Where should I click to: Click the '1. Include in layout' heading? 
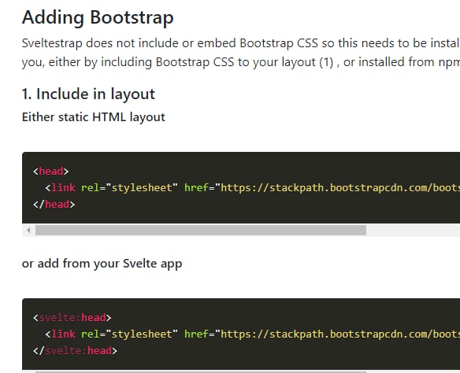[88, 94]
